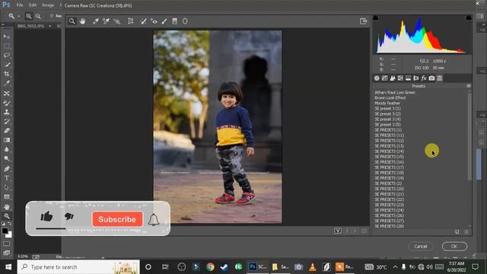Show hidden system tray icons chevron
Viewport: 487px width, 274px height.
pyautogui.click(x=395, y=267)
